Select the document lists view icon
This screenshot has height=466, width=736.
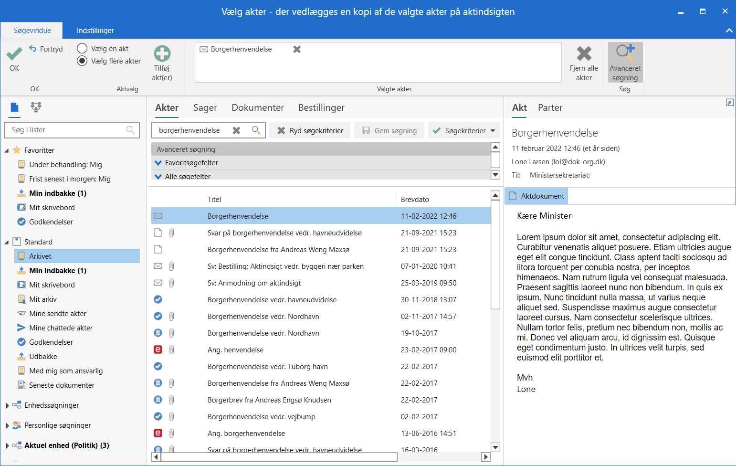coord(15,107)
